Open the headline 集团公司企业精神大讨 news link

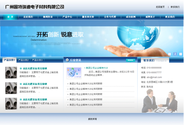[97, 68]
